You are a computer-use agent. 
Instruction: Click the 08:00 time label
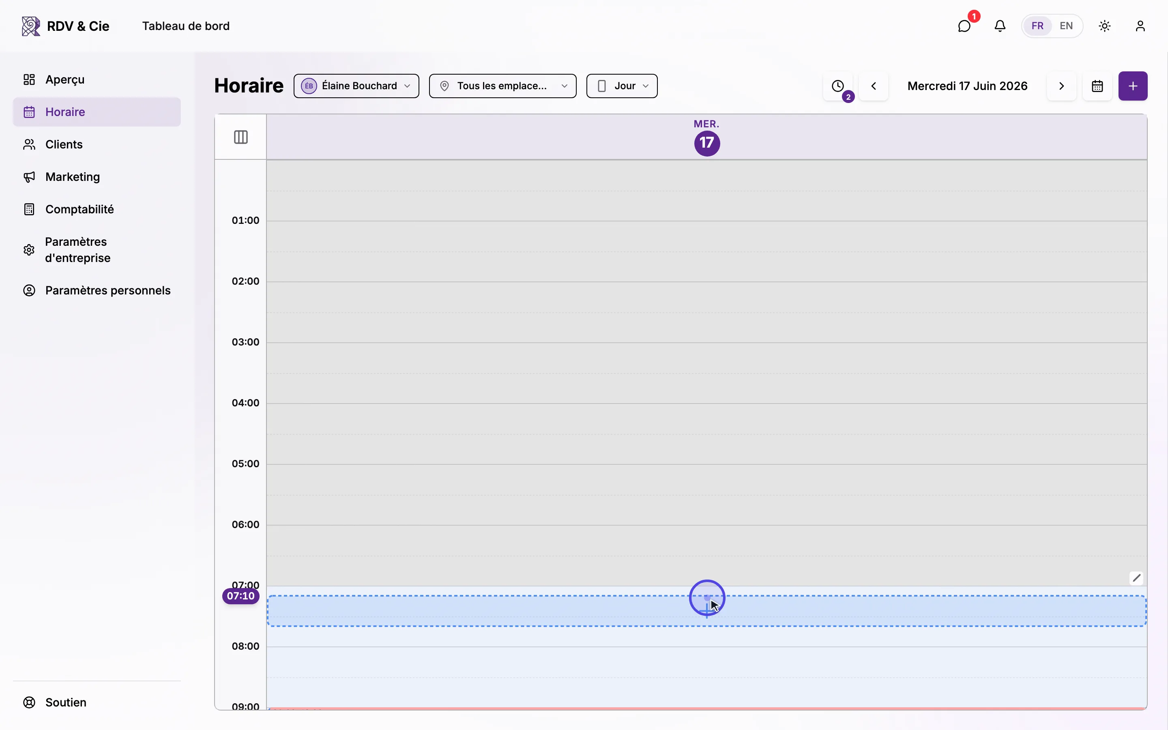[245, 646]
